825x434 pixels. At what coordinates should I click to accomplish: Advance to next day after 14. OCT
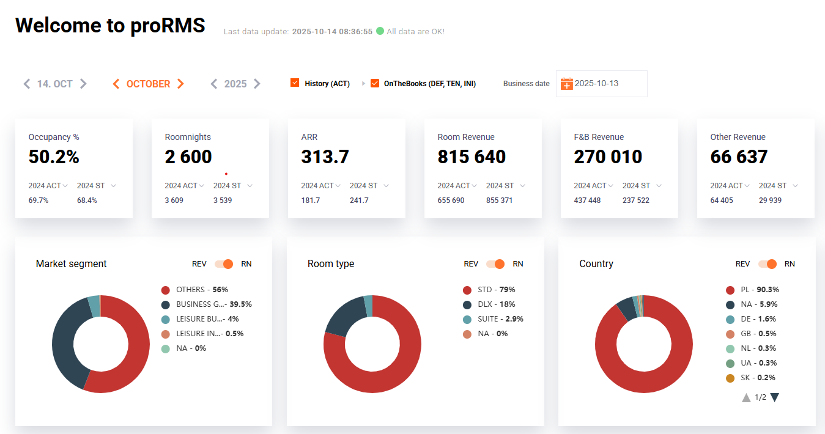tap(83, 84)
